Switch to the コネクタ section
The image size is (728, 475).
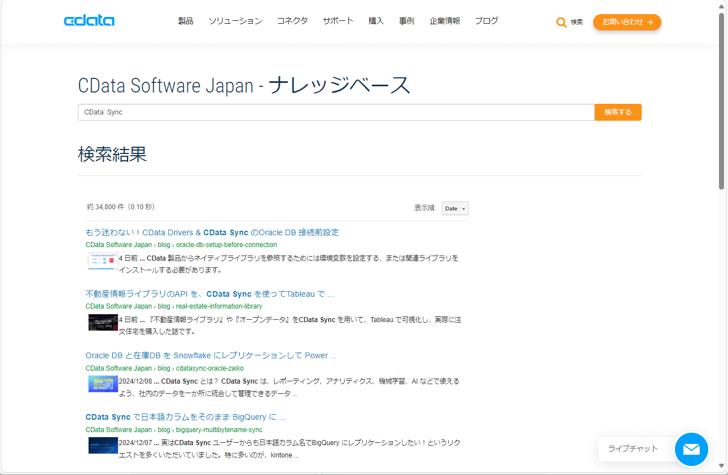292,21
